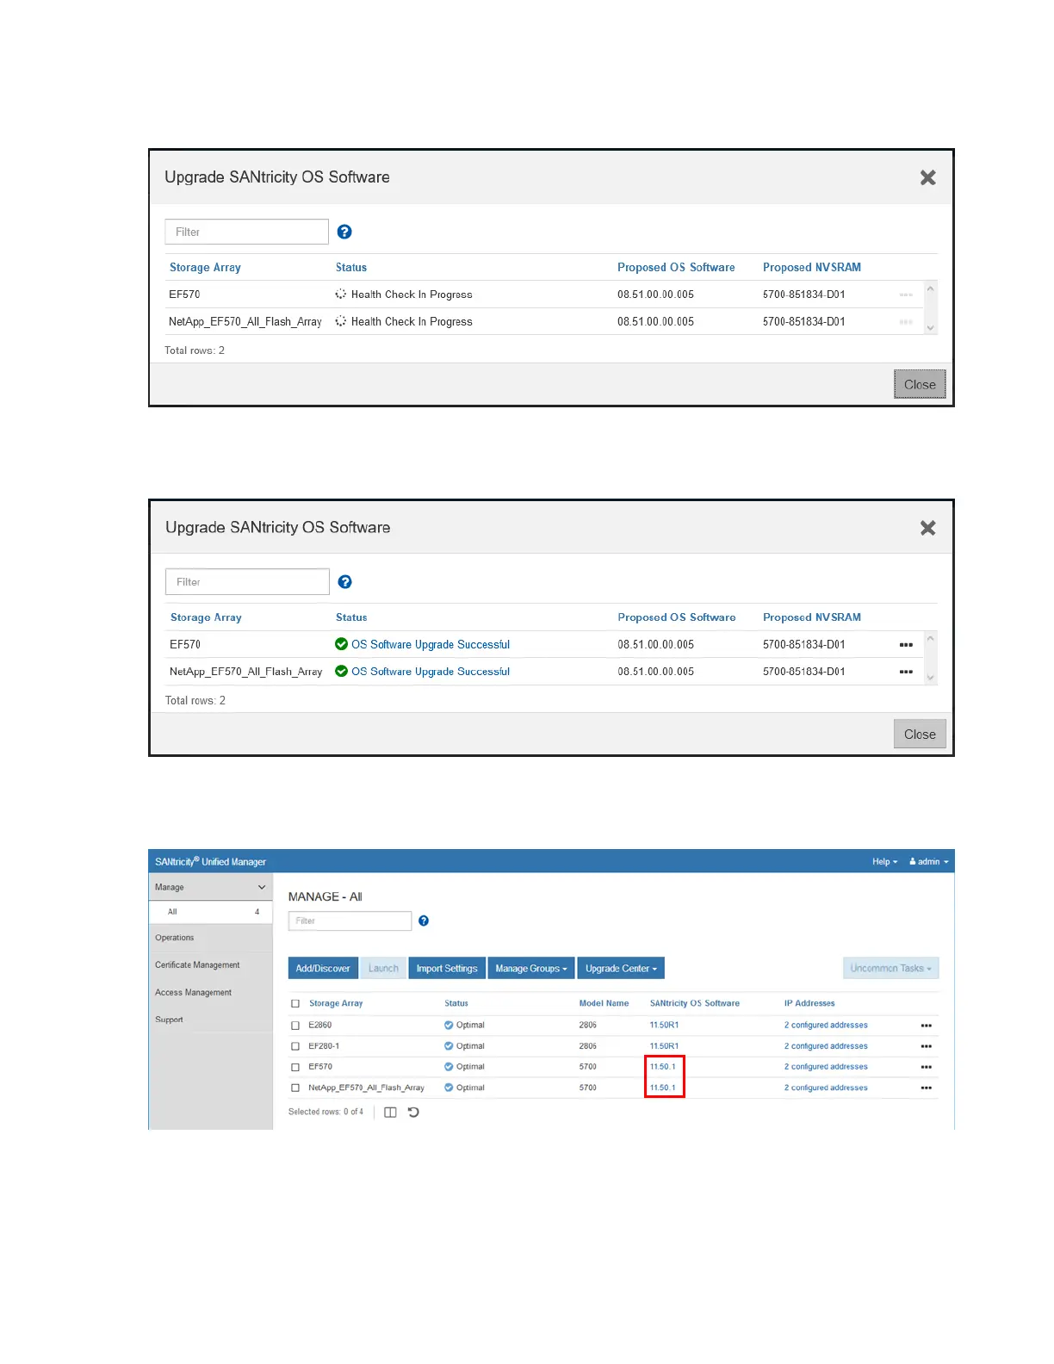Select All under Manage in sidebar

click(211, 912)
